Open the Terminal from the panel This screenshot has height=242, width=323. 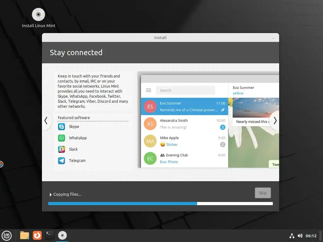(x=50, y=235)
